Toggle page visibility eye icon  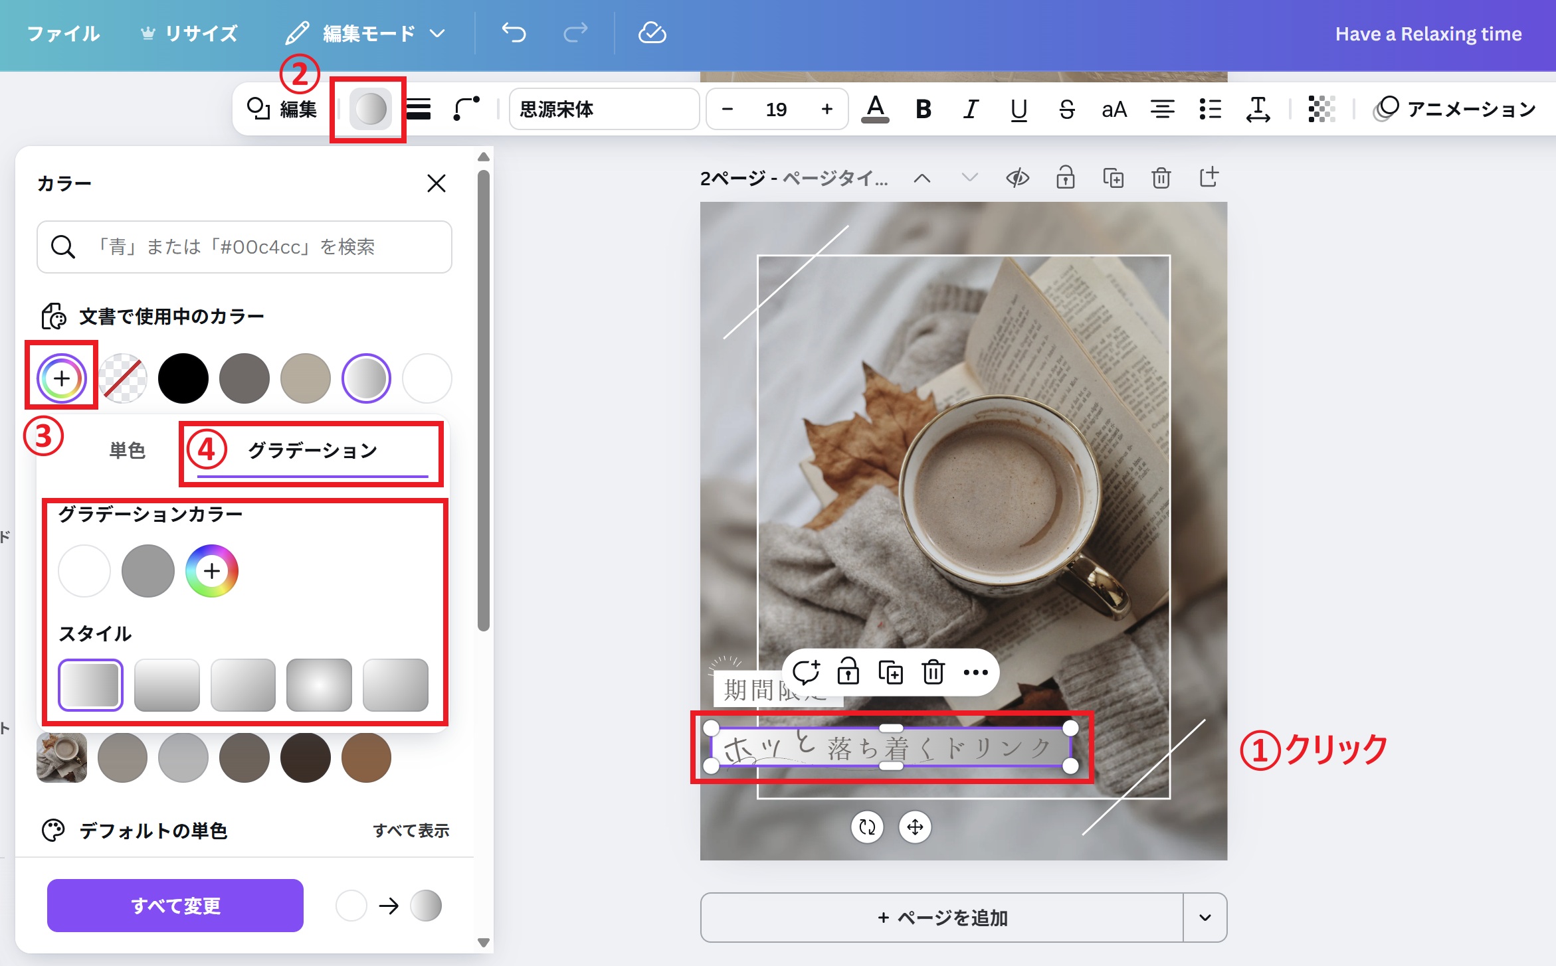(1017, 178)
